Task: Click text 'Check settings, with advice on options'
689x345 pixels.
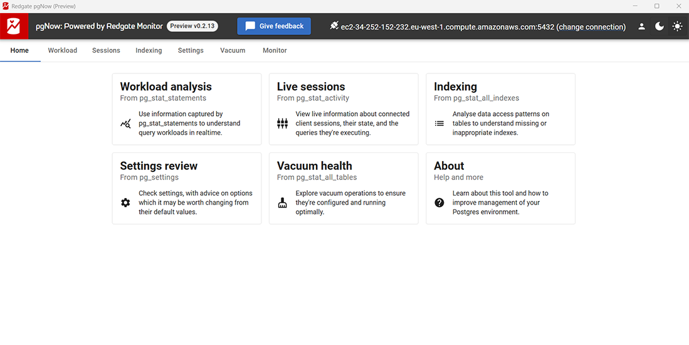Action: [x=196, y=193]
